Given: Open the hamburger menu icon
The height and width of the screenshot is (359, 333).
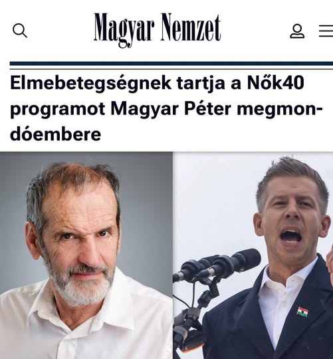Looking at the screenshot, I should tap(326, 31).
